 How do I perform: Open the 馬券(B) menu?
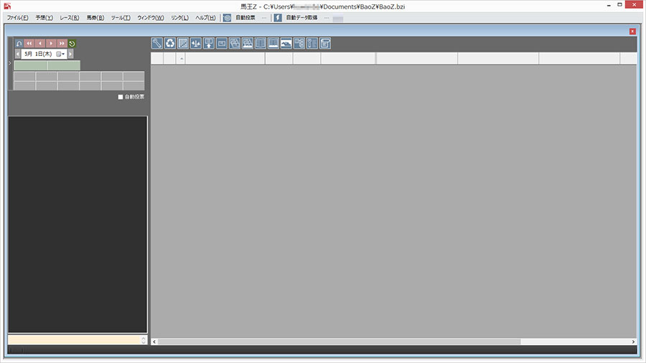point(95,18)
